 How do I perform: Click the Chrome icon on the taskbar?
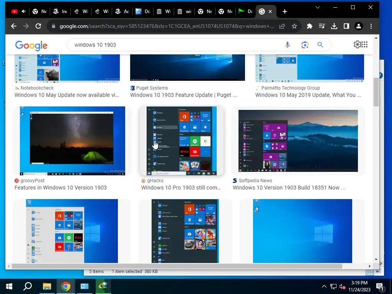coord(65,286)
